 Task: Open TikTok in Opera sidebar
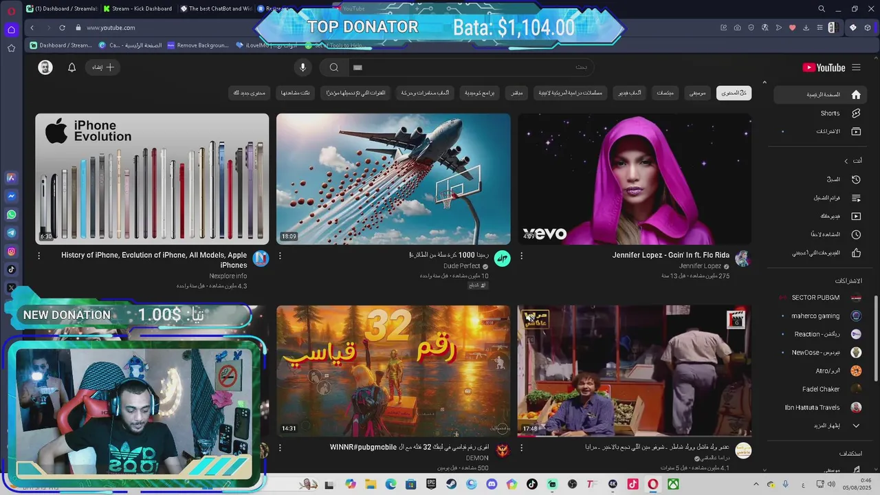pos(12,269)
